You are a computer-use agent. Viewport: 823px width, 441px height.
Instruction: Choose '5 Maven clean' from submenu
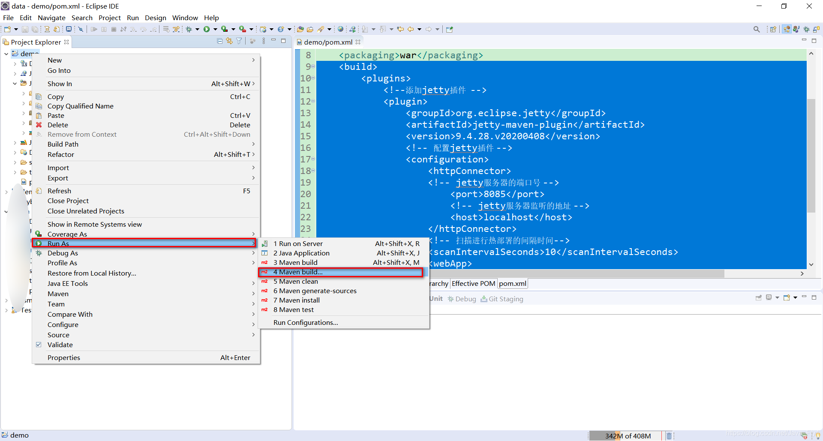pyautogui.click(x=344, y=281)
